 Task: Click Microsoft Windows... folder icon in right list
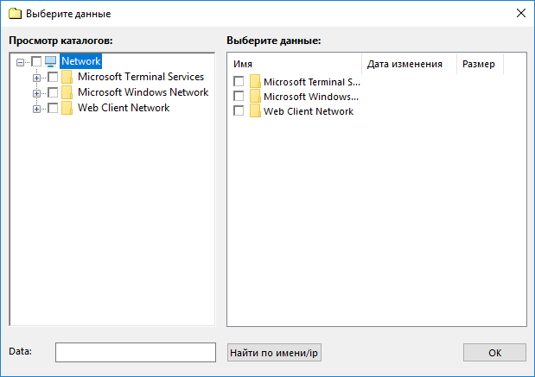tap(255, 97)
